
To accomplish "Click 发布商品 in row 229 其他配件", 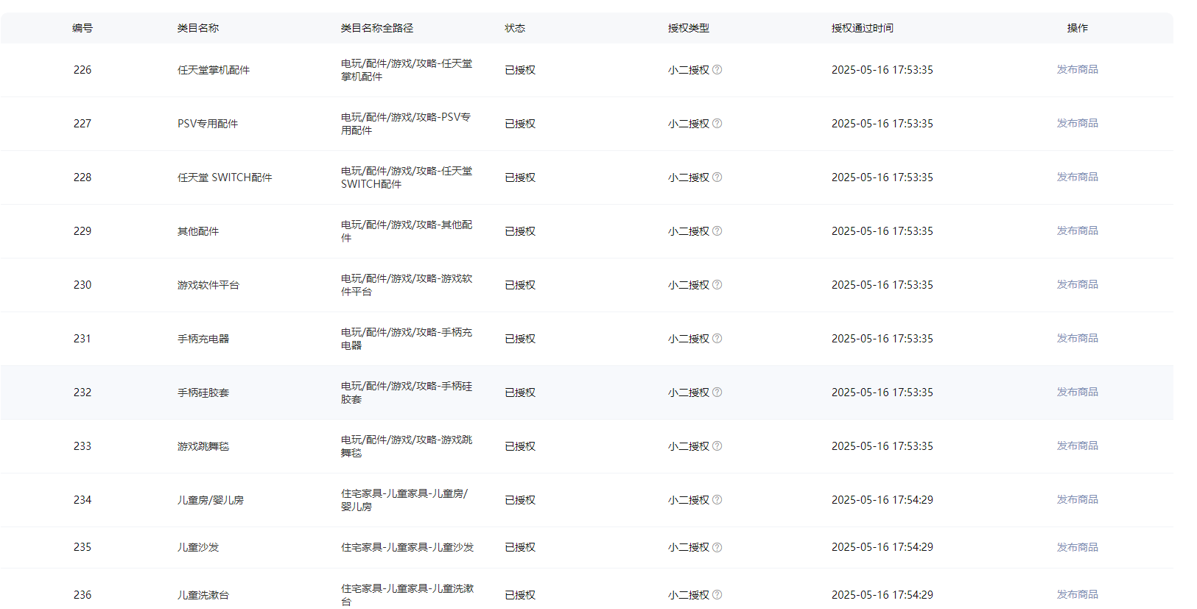I will pos(1077,230).
